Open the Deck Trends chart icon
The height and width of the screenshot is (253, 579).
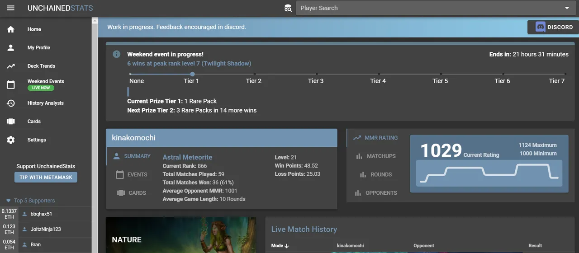pos(11,66)
